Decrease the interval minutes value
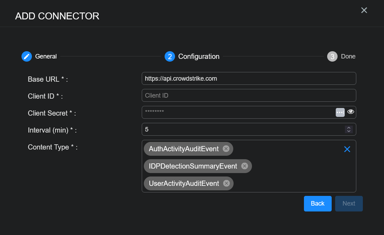The height and width of the screenshot is (235, 384). [349, 131]
